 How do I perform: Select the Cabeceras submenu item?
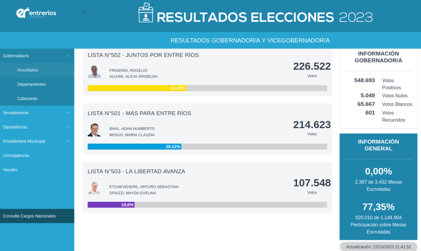27,99
